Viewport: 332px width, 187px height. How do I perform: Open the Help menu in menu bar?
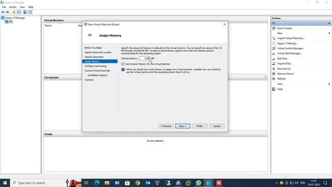31,7
